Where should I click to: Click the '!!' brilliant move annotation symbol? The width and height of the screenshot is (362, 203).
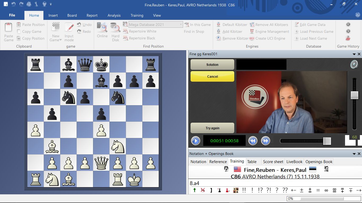click(244, 190)
